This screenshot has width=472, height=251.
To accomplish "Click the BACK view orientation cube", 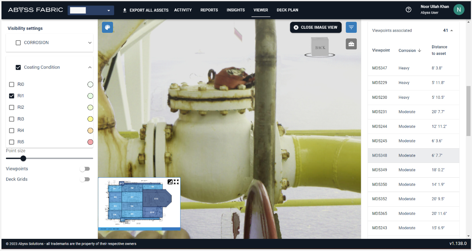I will [320, 48].
